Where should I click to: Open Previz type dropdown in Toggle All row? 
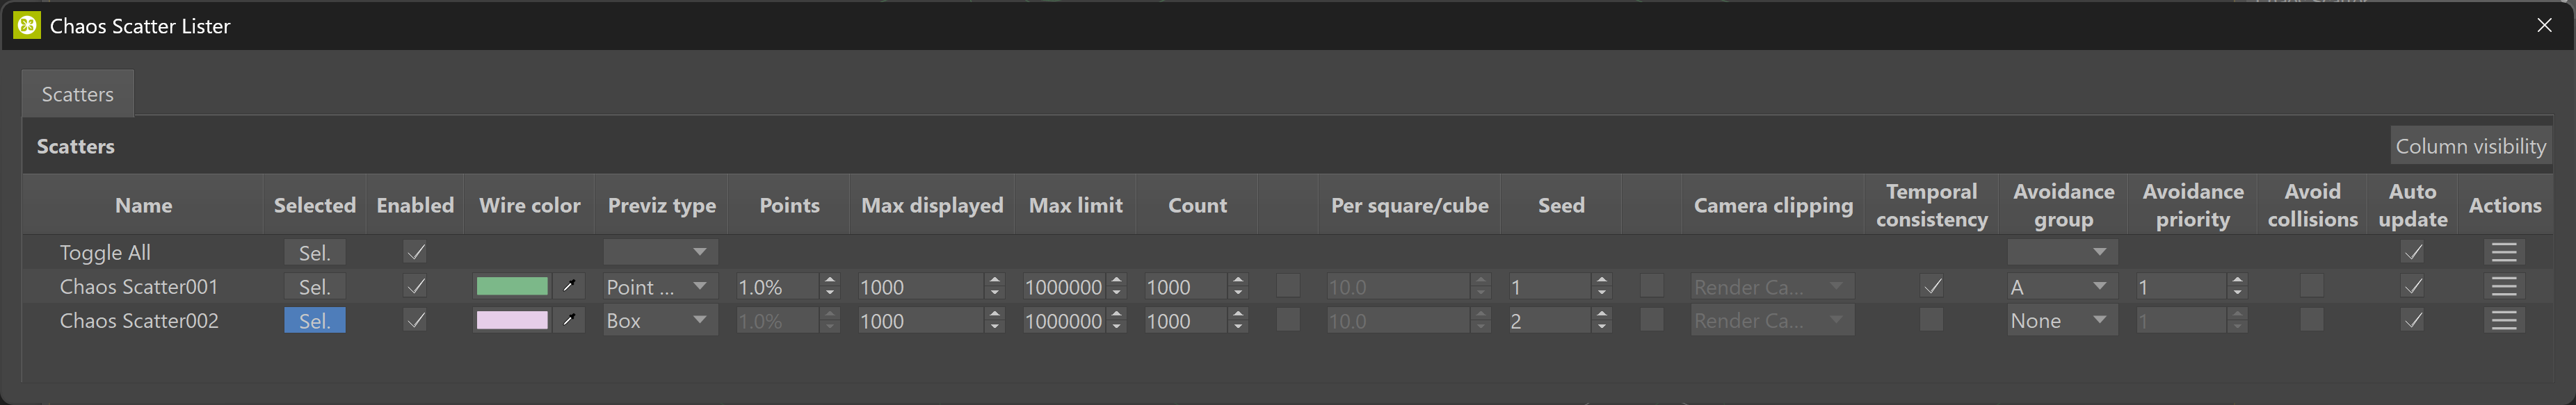coord(660,252)
